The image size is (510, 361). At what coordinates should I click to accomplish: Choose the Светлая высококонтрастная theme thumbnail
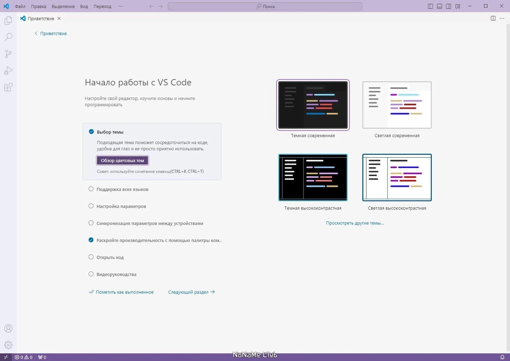tap(397, 177)
